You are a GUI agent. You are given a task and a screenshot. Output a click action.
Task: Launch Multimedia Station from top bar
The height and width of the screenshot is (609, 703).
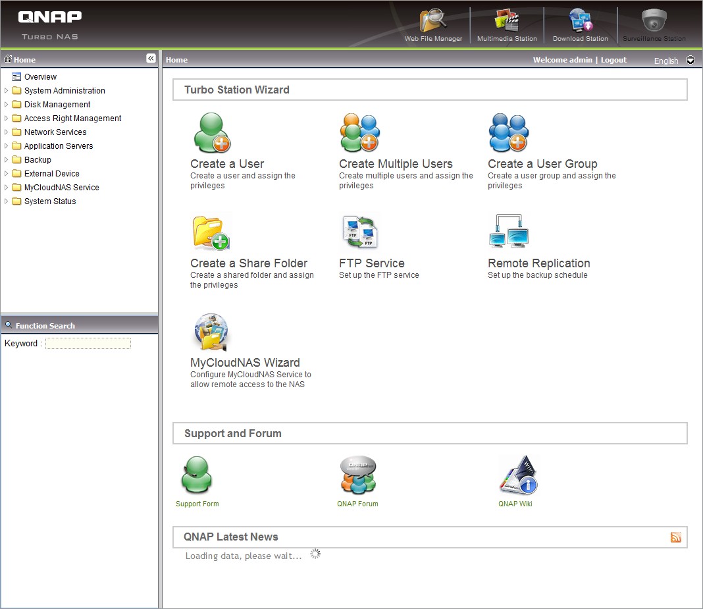(x=507, y=21)
